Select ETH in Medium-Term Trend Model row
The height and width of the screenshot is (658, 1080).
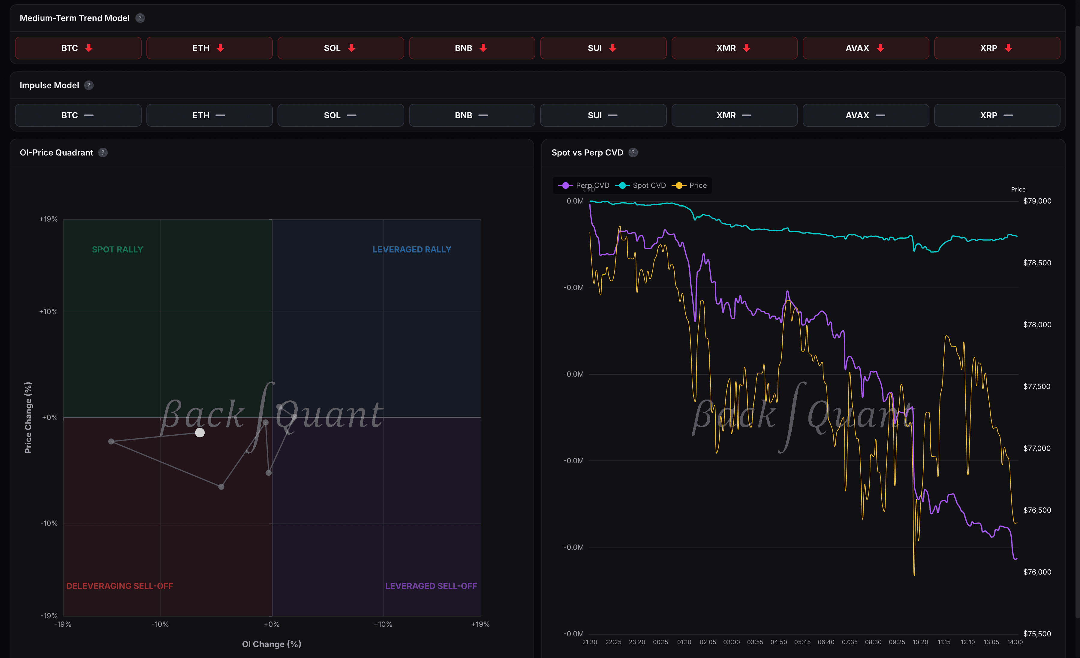209,48
